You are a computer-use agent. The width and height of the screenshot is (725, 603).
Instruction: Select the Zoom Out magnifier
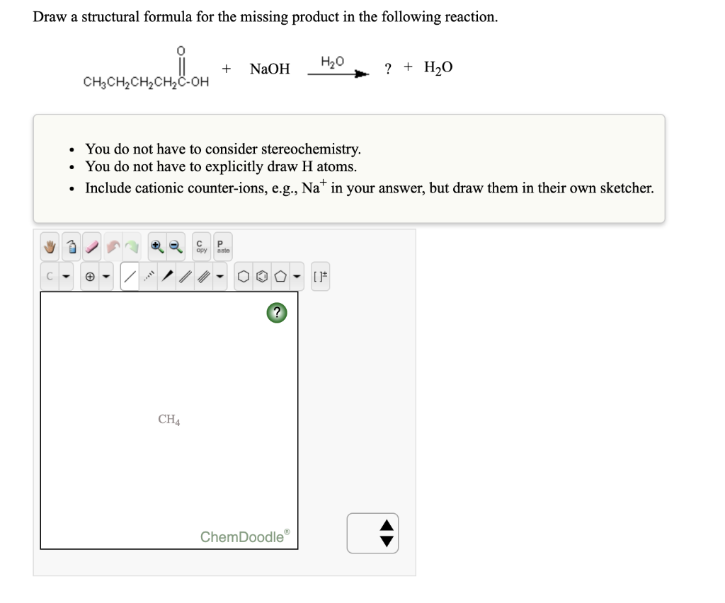[174, 246]
